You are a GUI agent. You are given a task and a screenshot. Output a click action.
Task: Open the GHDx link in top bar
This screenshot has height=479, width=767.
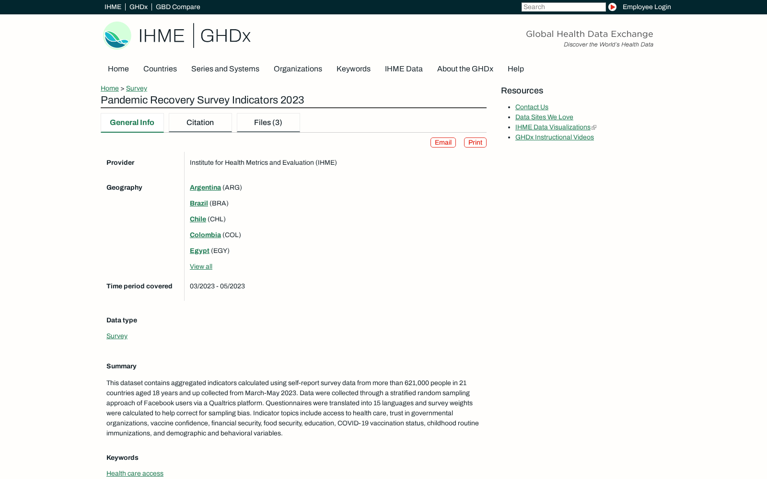(139, 7)
